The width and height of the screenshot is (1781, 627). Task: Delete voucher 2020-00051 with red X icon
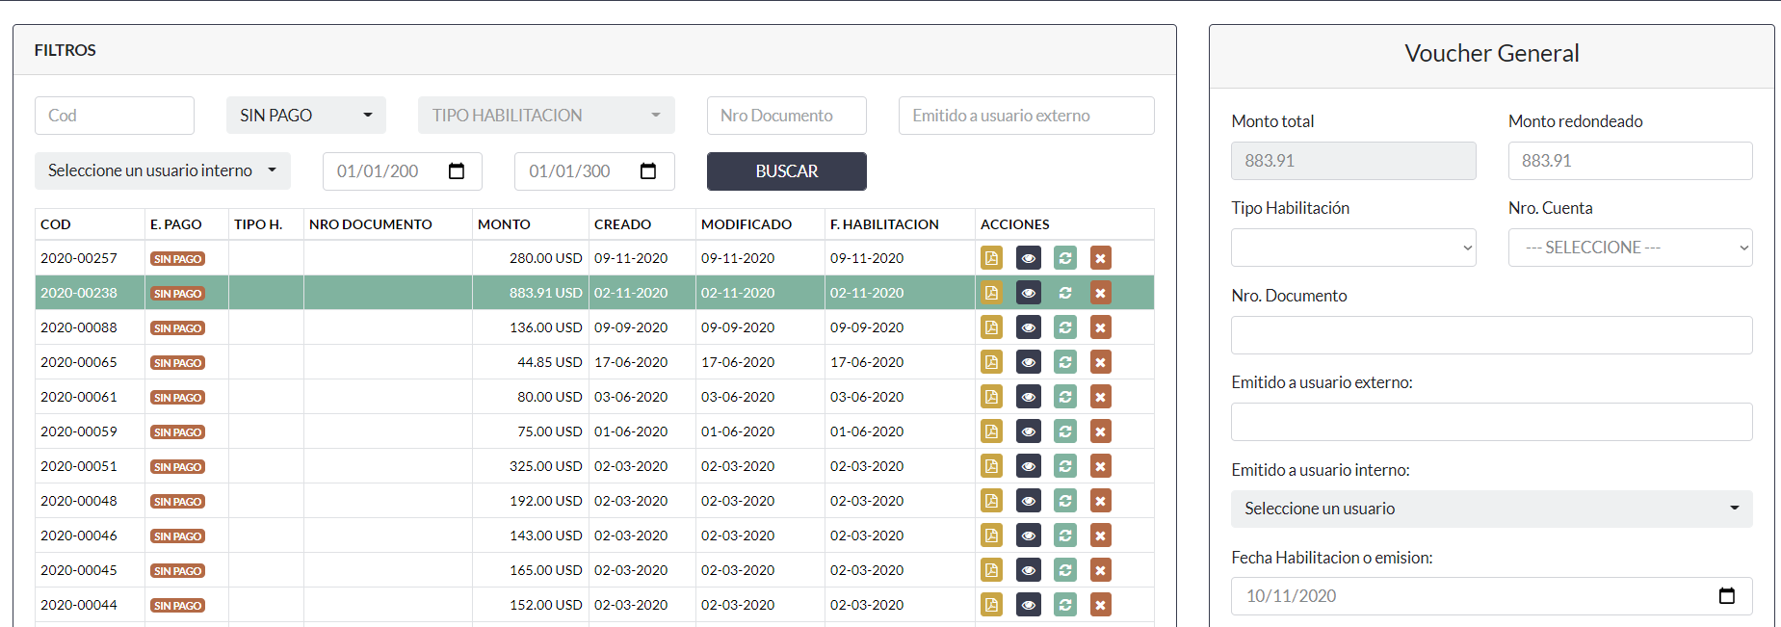(x=1100, y=466)
